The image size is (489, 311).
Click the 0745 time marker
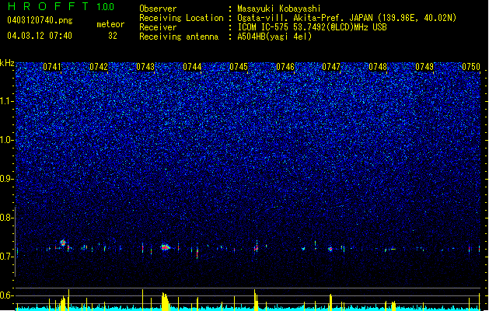[239, 67]
